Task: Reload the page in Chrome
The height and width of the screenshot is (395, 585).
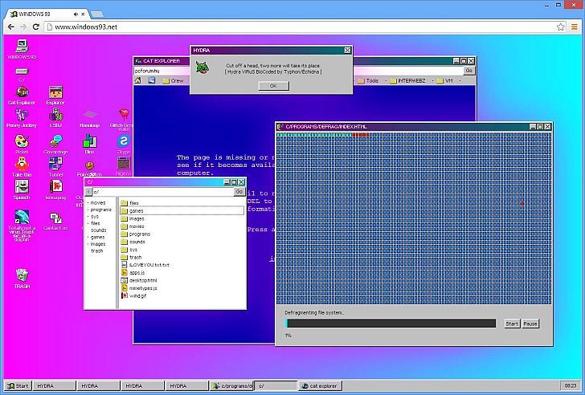Action: click(36, 26)
